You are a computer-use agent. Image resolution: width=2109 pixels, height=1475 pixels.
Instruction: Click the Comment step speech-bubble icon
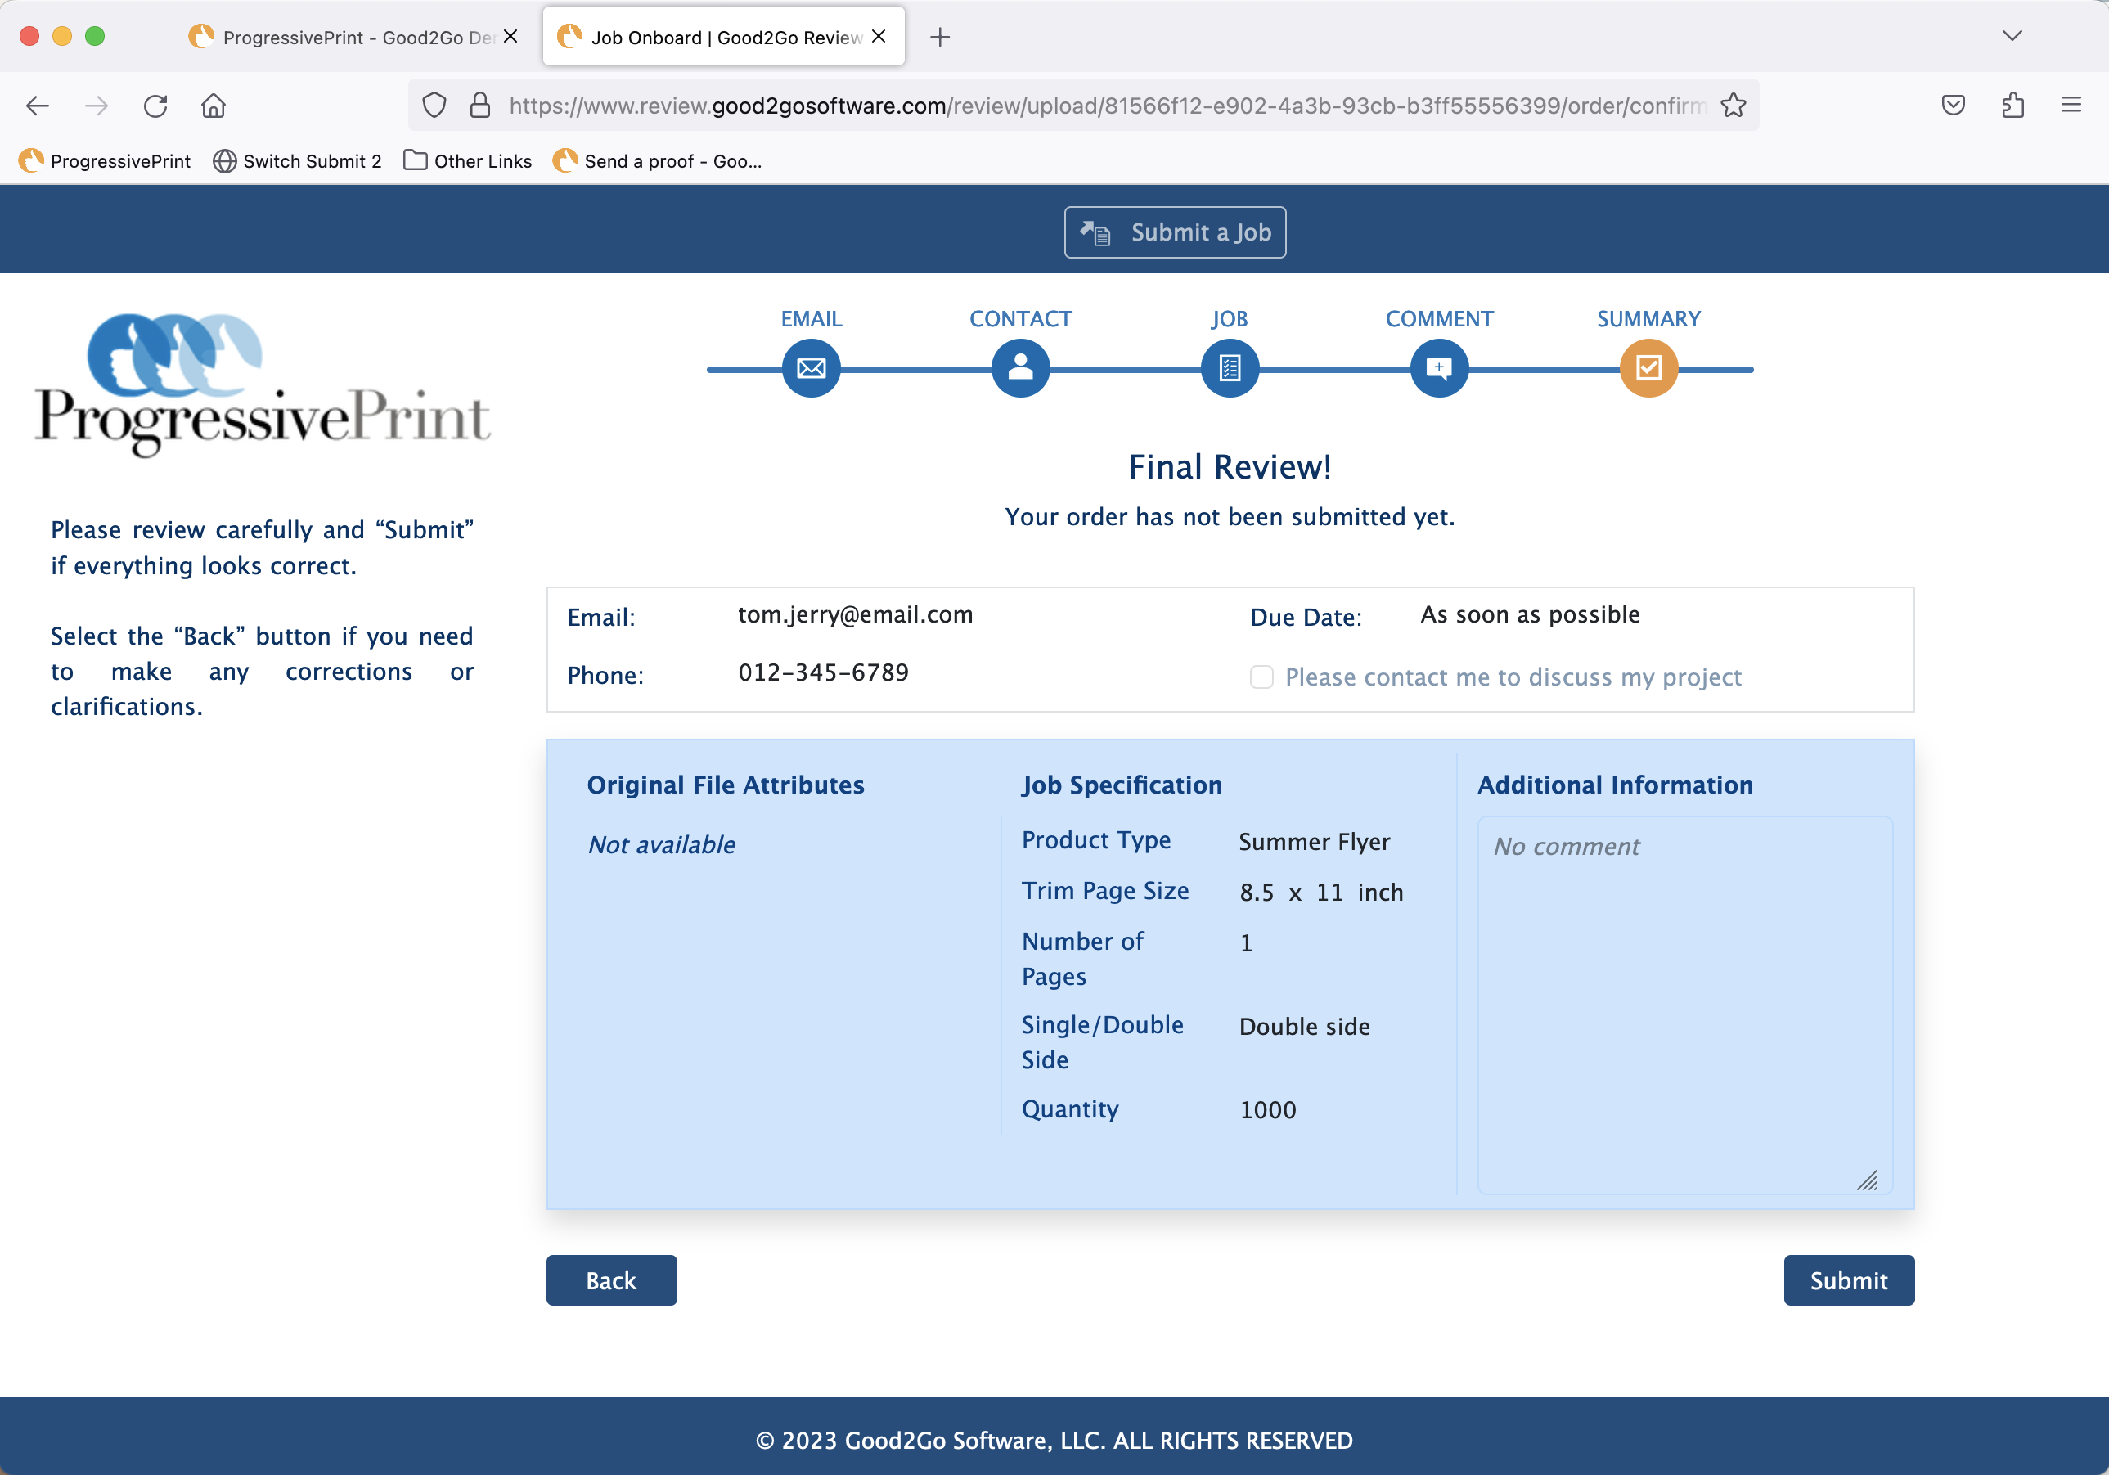point(1438,368)
